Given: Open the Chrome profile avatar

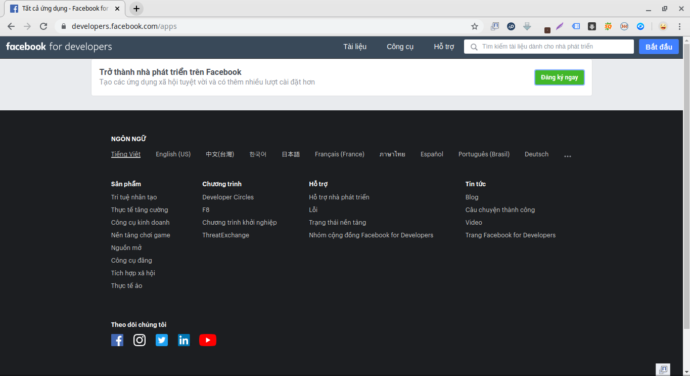Looking at the screenshot, I should [x=663, y=26].
